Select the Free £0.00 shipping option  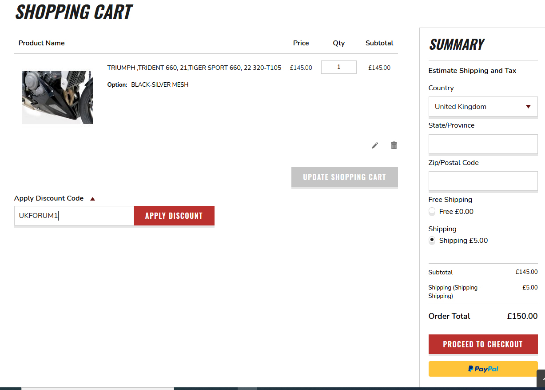432,212
